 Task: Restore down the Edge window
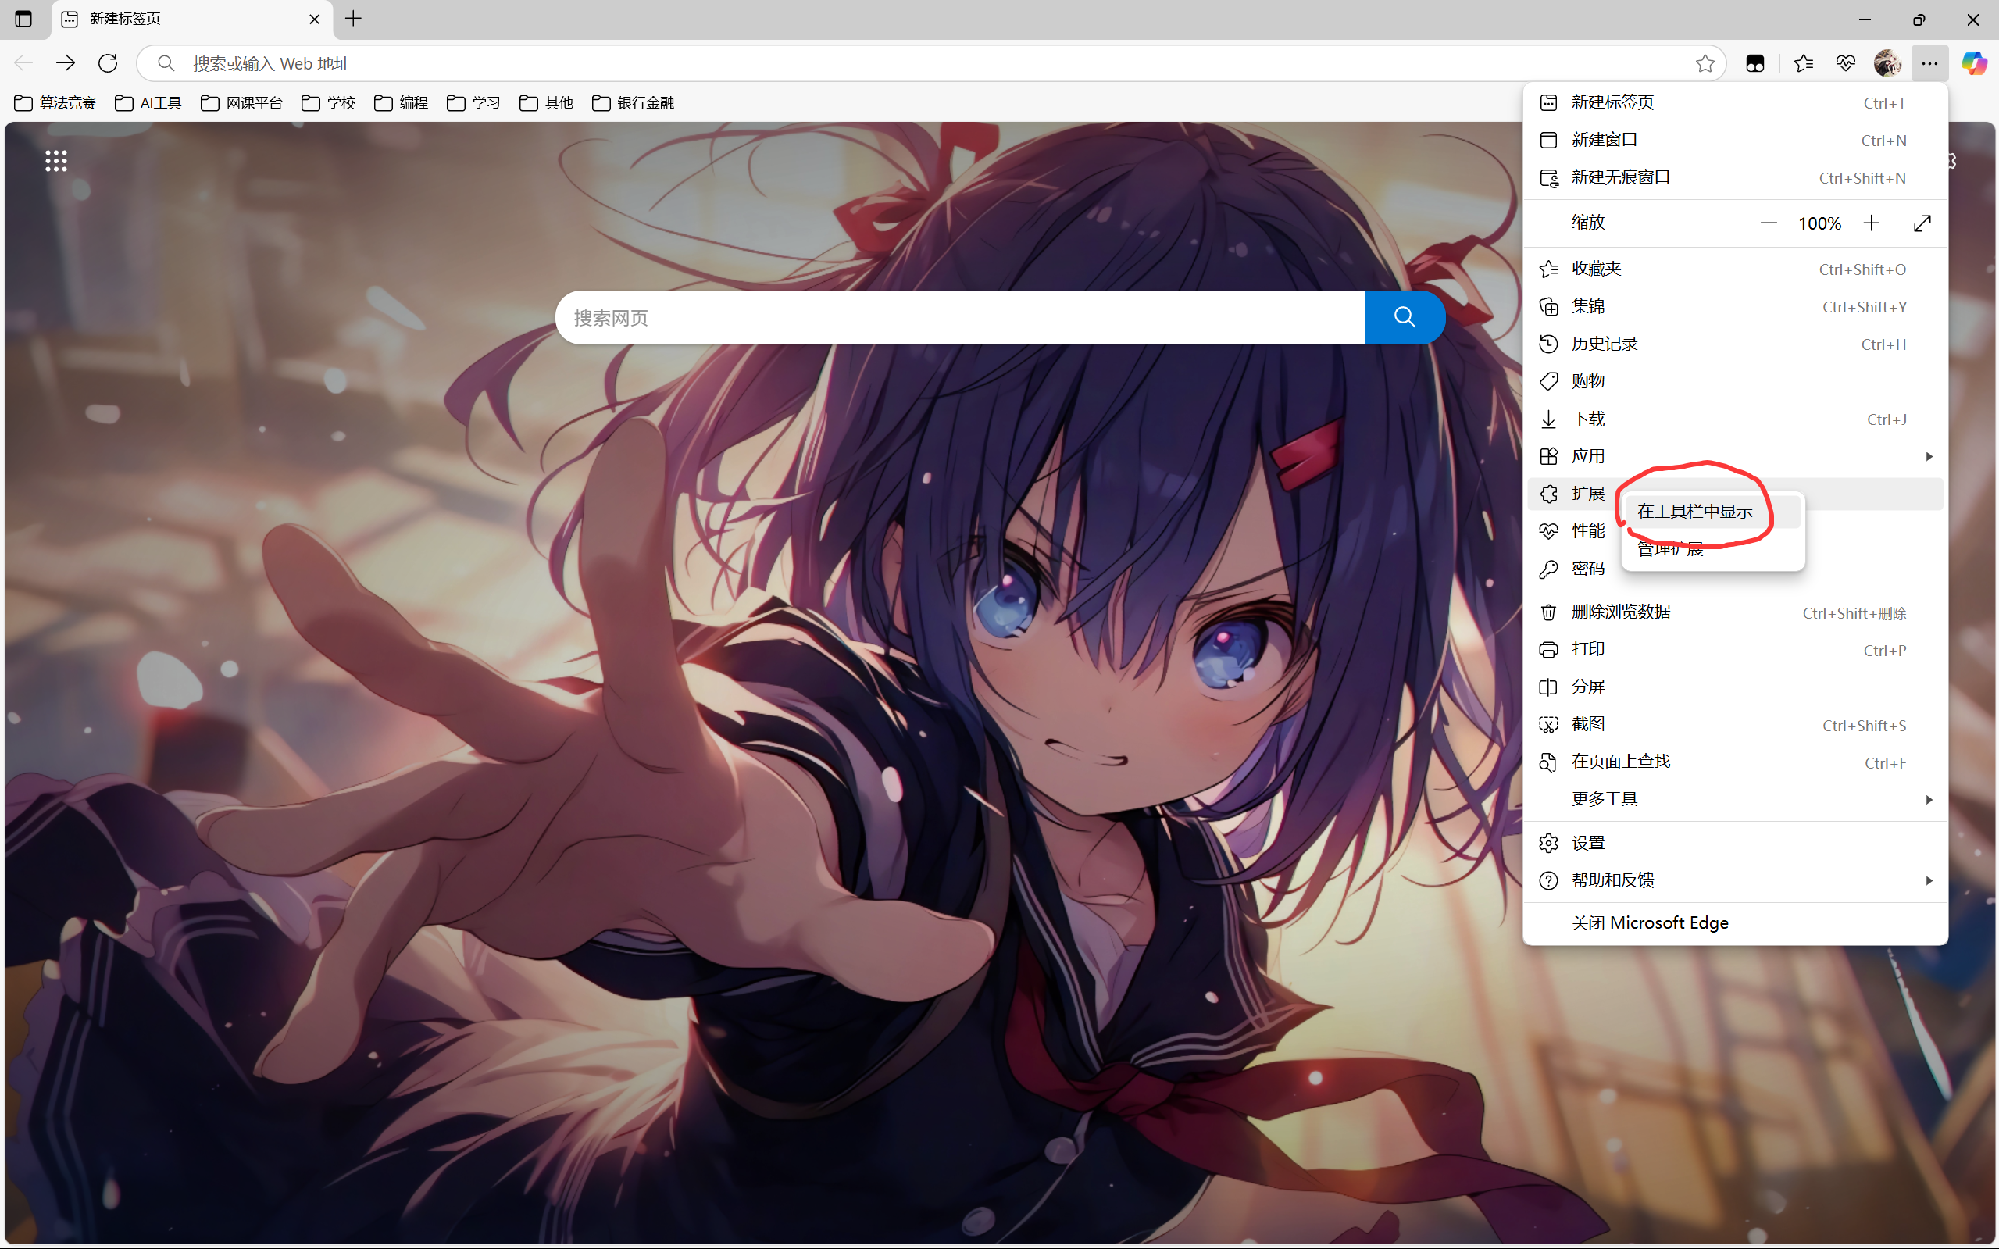click(x=1918, y=19)
